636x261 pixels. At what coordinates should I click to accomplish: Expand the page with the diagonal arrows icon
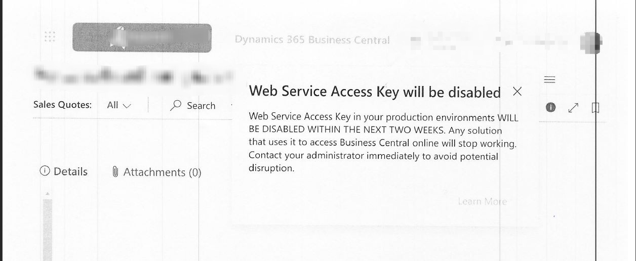pos(573,108)
